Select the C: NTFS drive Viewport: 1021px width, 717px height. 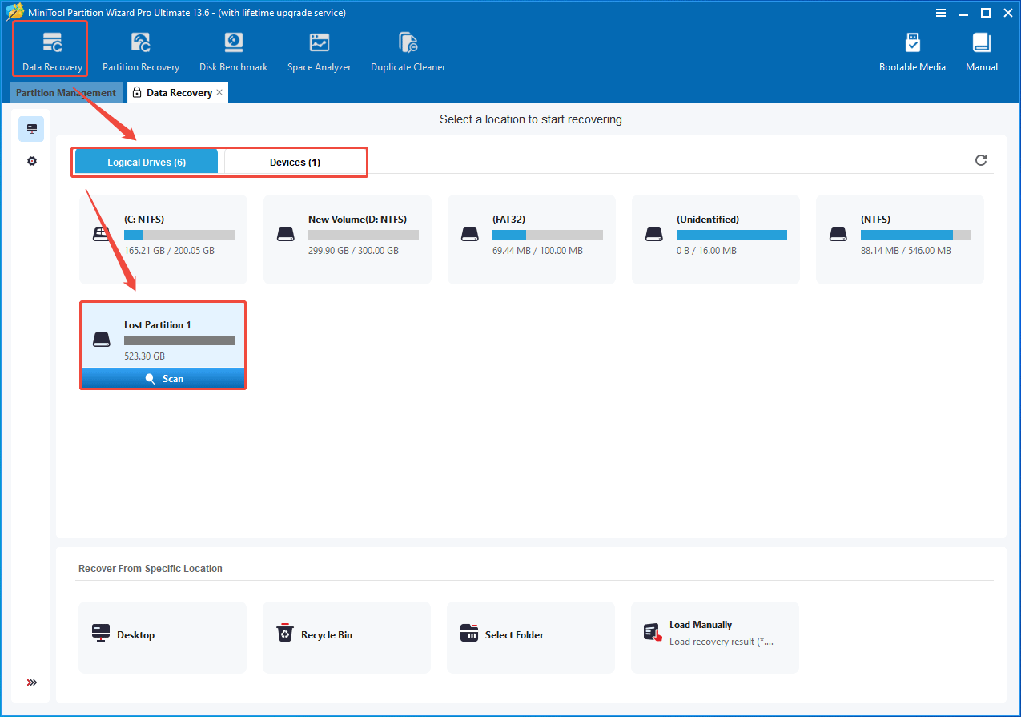click(x=163, y=239)
